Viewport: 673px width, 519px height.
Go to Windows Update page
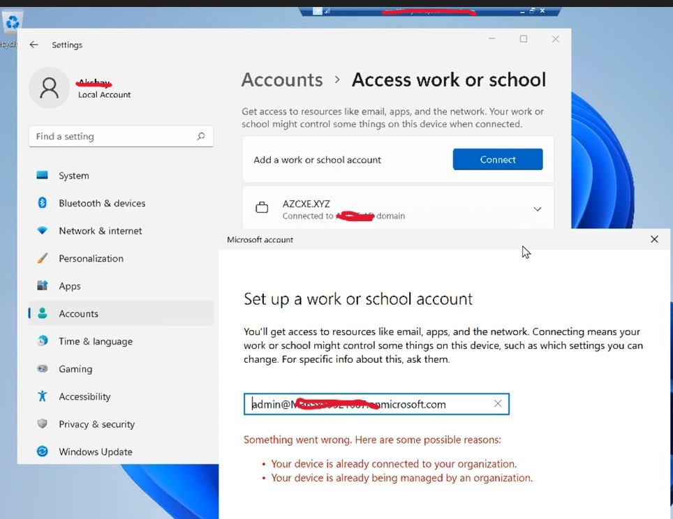pos(121,451)
